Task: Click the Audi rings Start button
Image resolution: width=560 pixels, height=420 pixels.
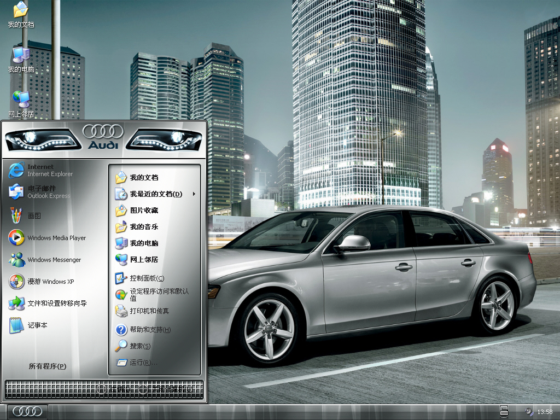Action: click(27, 412)
